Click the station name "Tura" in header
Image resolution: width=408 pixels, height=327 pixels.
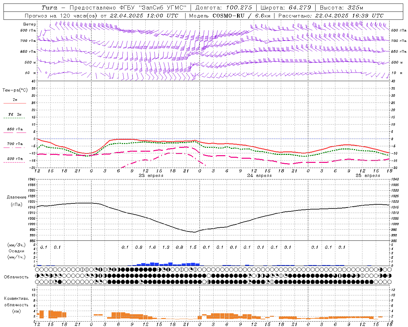(49, 8)
